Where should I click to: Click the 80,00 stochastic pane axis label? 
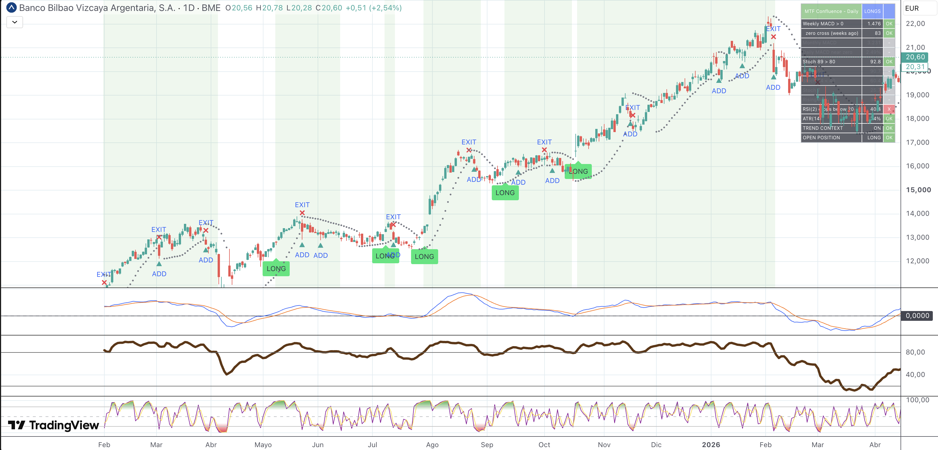[x=916, y=352]
